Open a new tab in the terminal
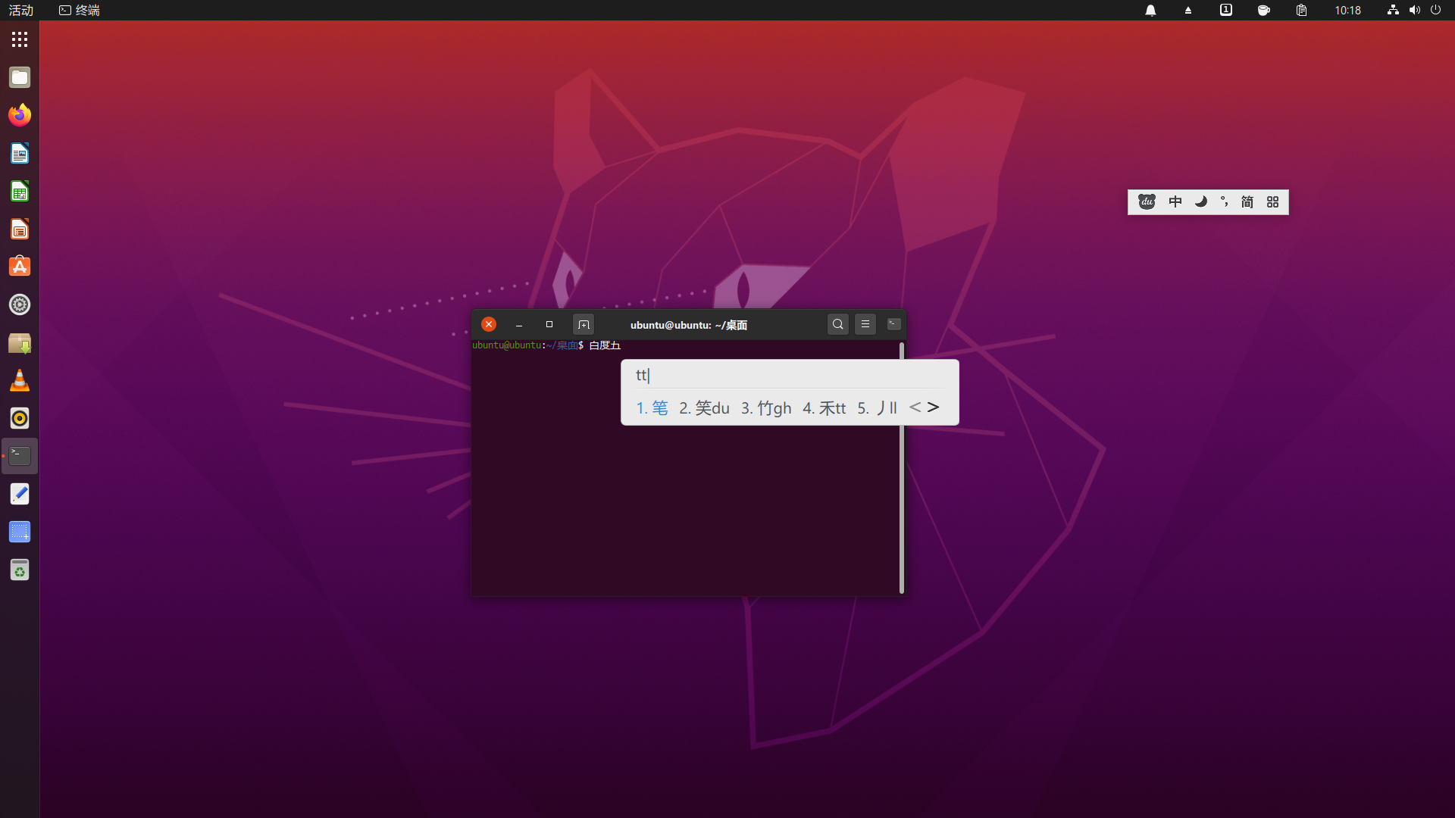1455x818 pixels. pos(584,324)
